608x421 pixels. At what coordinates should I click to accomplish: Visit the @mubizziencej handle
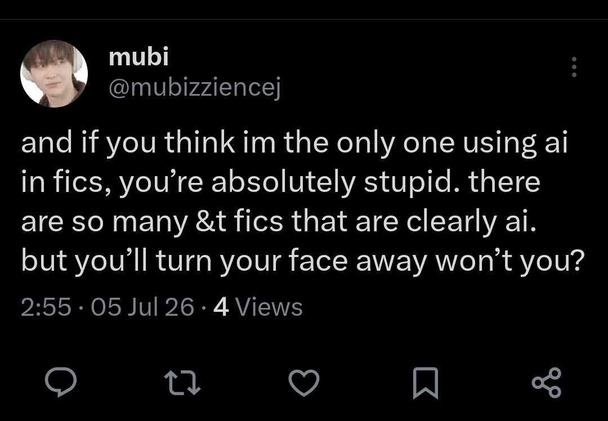tap(195, 89)
